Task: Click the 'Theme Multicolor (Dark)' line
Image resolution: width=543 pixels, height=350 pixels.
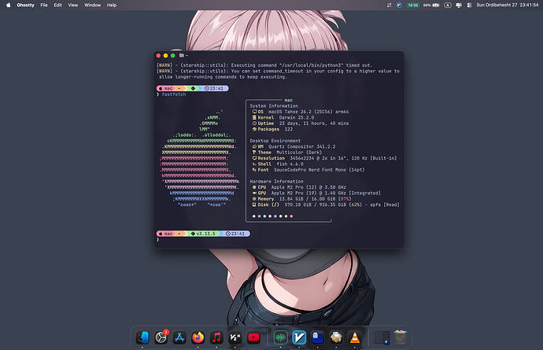Action: click(287, 153)
